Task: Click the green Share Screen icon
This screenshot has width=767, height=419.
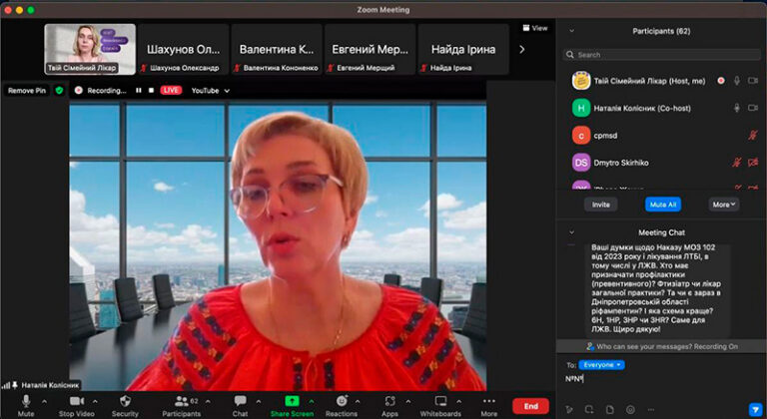Action: [x=292, y=401]
